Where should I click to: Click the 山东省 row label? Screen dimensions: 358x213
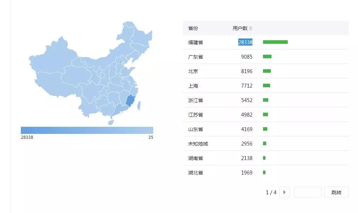195,129
